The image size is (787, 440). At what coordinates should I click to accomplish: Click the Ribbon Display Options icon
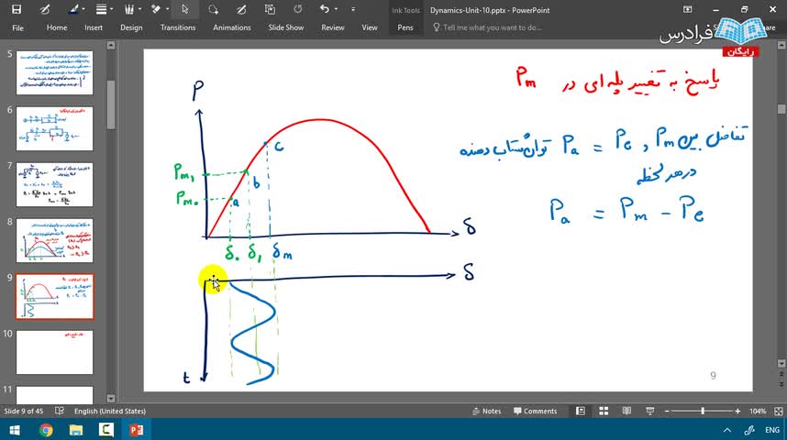[688, 9]
